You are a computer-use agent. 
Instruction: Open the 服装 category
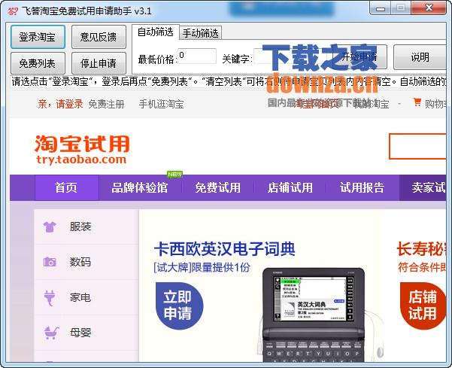(x=80, y=227)
